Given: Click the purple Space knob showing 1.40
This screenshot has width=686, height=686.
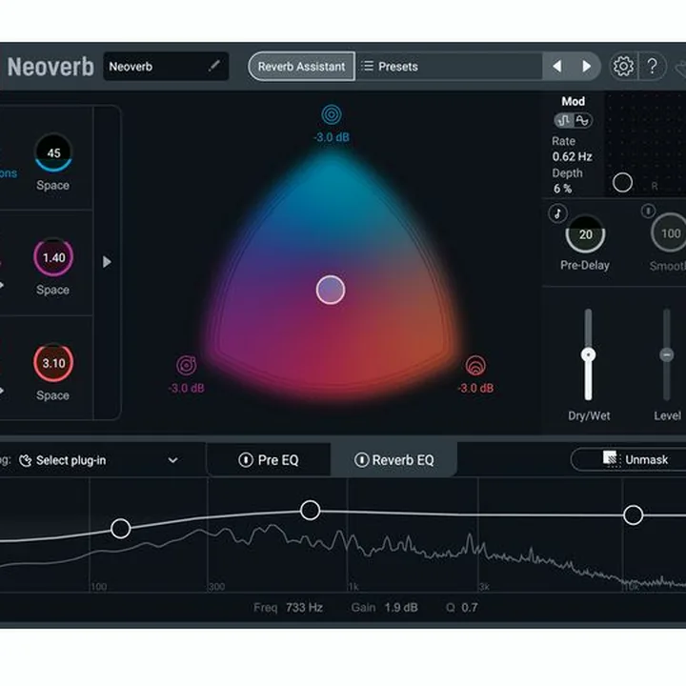Looking at the screenshot, I should coord(53,257).
